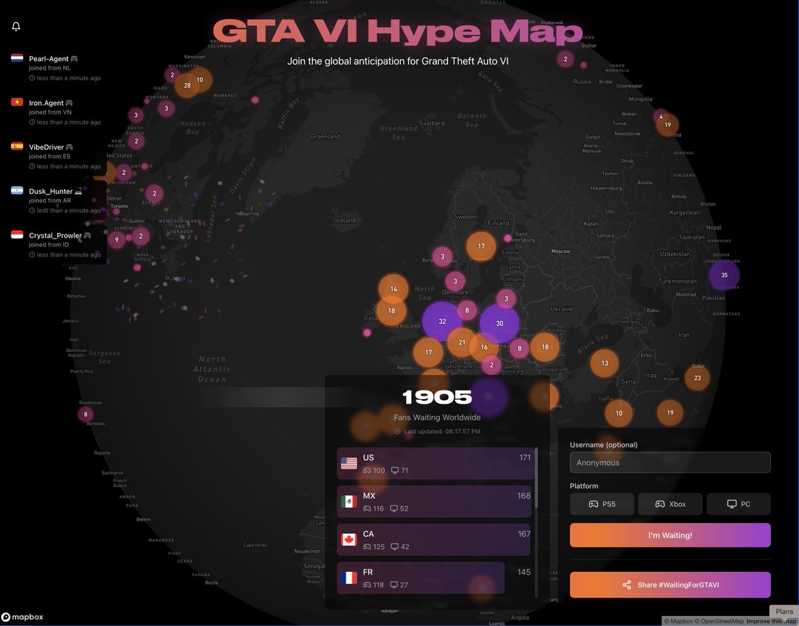
Task: Click the Argentina flag beside Dusk_Hunter
Action: 17,191
